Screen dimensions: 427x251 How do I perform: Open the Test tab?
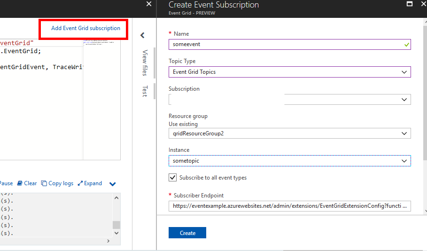[145, 91]
